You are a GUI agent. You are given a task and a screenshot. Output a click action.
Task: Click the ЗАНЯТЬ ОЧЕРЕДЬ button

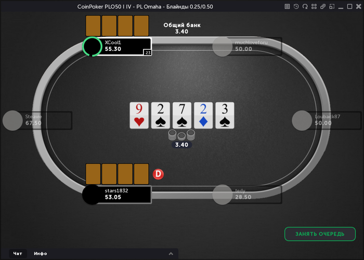pyautogui.click(x=320, y=234)
